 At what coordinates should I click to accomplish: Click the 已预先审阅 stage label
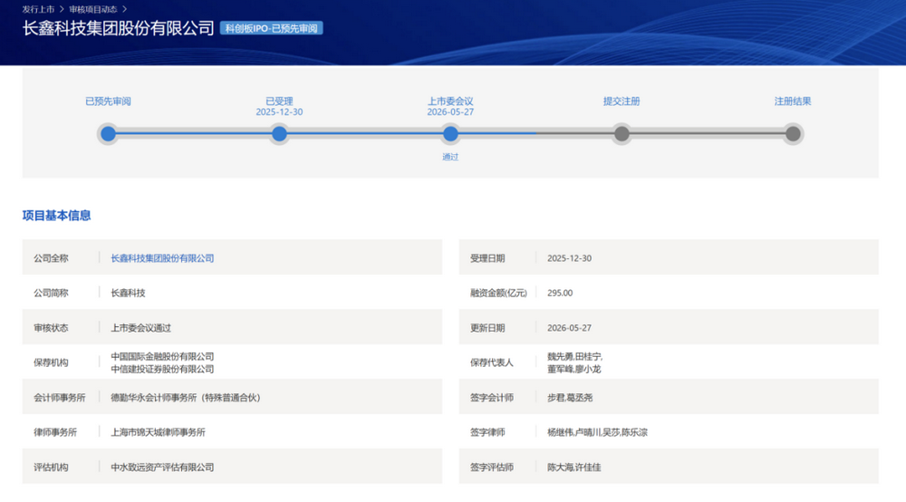click(108, 101)
